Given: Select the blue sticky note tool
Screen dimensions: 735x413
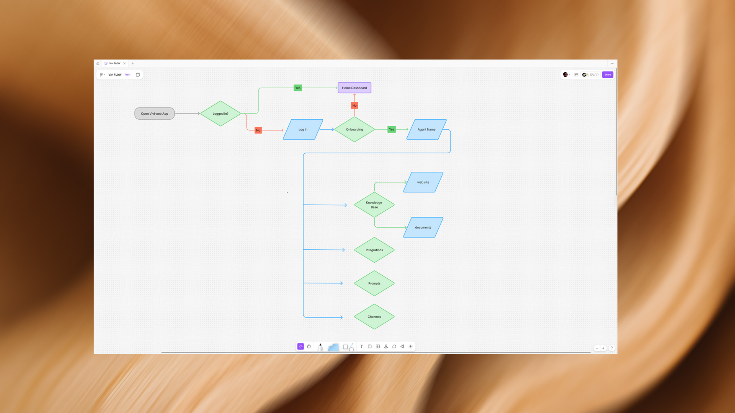Looking at the screenshot, I should pyautogui.click(x=333, y=347).
